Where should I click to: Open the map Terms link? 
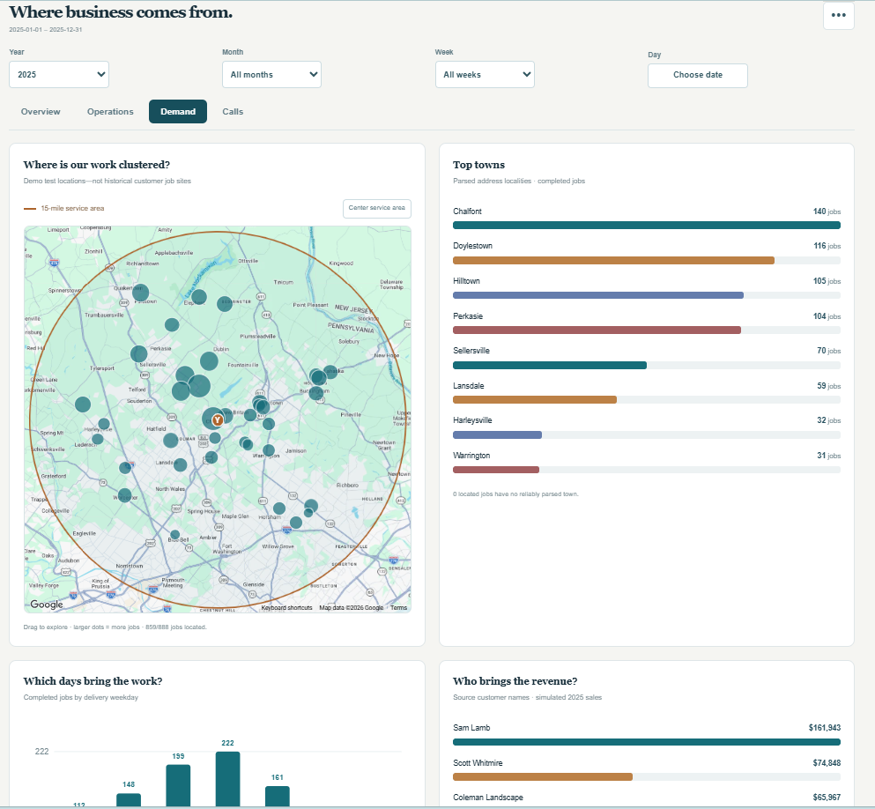click(398, 607)
